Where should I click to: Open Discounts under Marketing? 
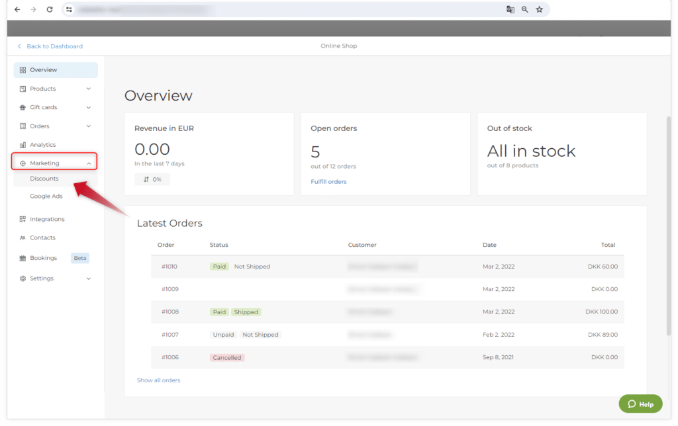[x=44, y=179]
